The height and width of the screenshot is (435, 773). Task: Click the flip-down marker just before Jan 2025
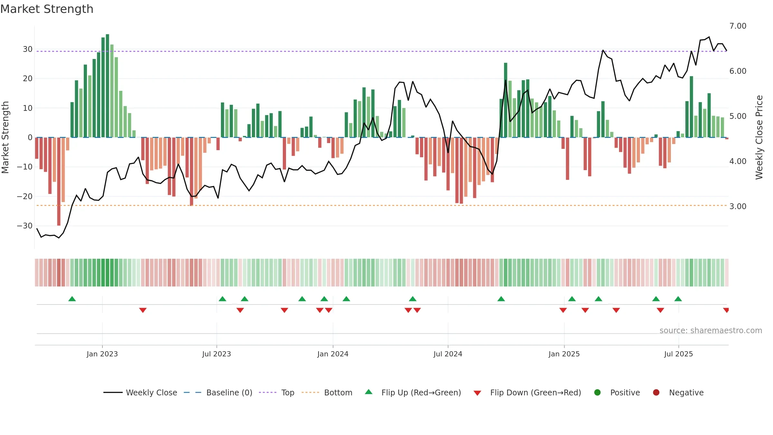563,310
